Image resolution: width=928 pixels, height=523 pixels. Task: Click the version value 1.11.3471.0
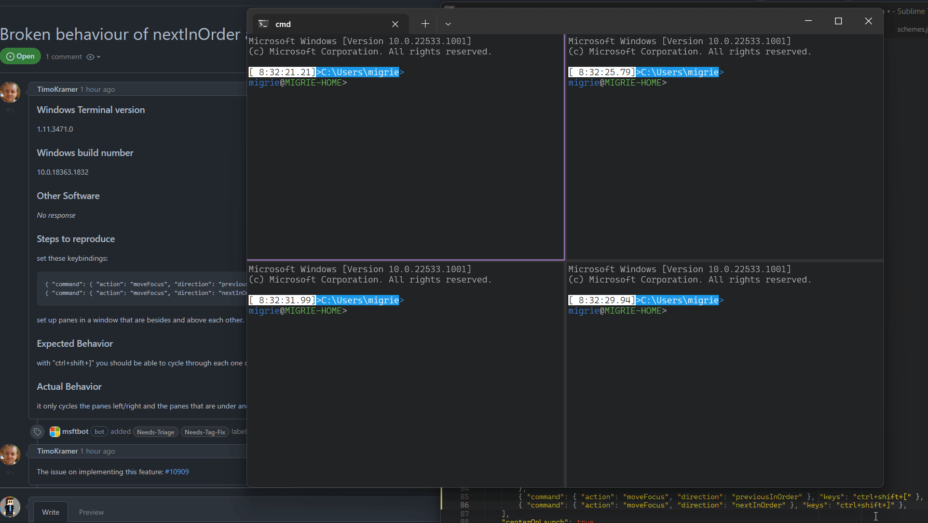point(55,129)
